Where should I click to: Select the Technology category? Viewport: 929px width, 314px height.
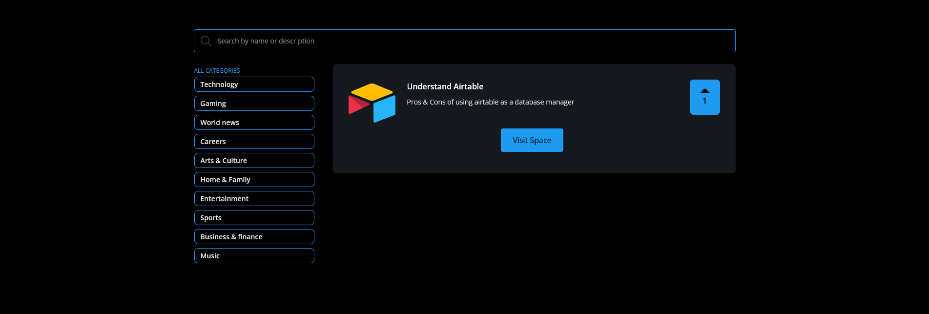254,84
